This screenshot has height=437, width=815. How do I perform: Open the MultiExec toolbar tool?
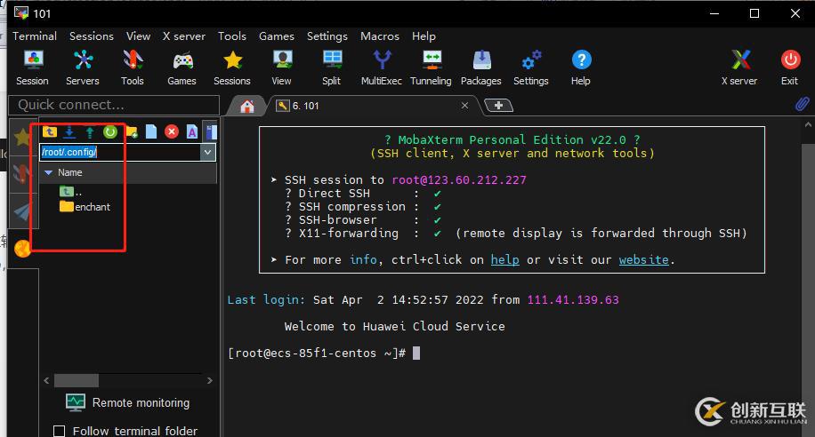coord(382,68)
